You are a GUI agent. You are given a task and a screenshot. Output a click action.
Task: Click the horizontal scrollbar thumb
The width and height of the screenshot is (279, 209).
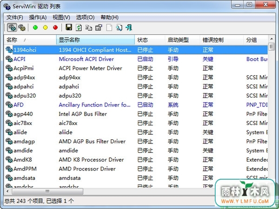tap(47, 191)
